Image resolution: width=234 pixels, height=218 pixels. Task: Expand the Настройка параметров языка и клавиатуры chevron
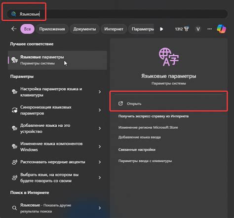pos(100,92)
